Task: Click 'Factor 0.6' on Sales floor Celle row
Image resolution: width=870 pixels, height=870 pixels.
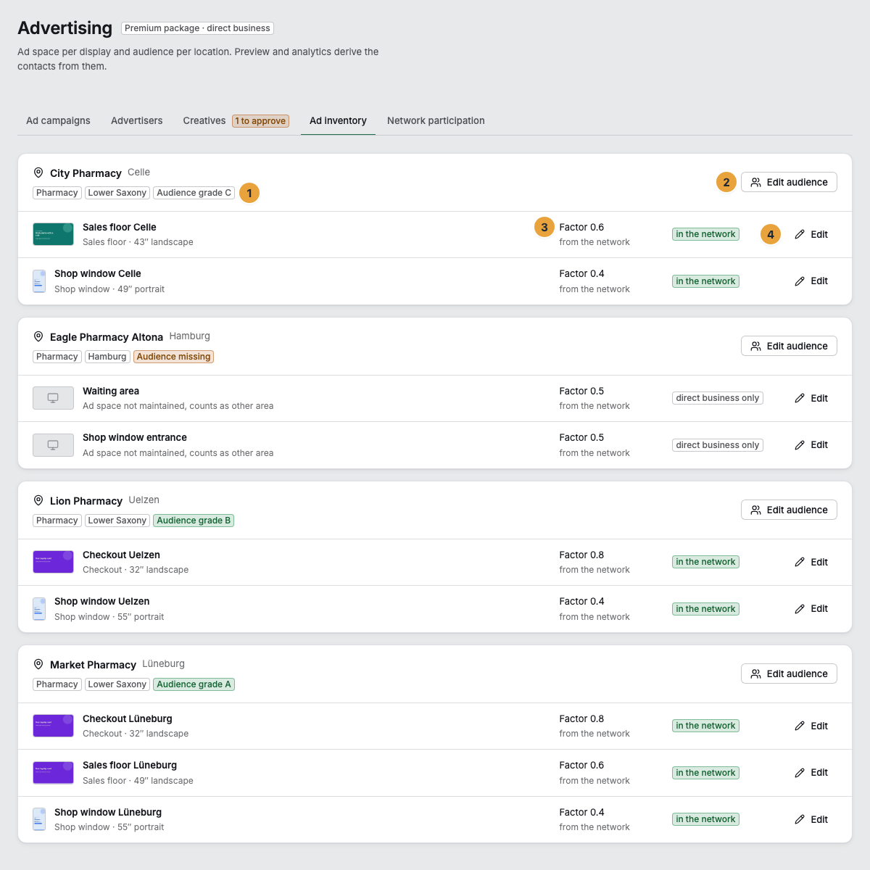Action: coord(581,227)
